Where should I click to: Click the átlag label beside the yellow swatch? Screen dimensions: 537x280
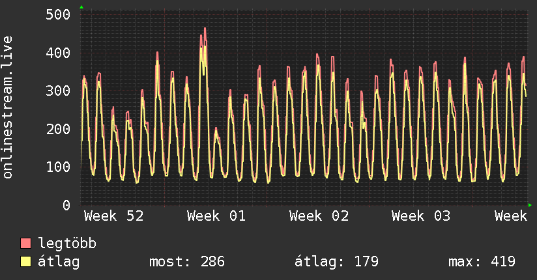tap(59, 262)
